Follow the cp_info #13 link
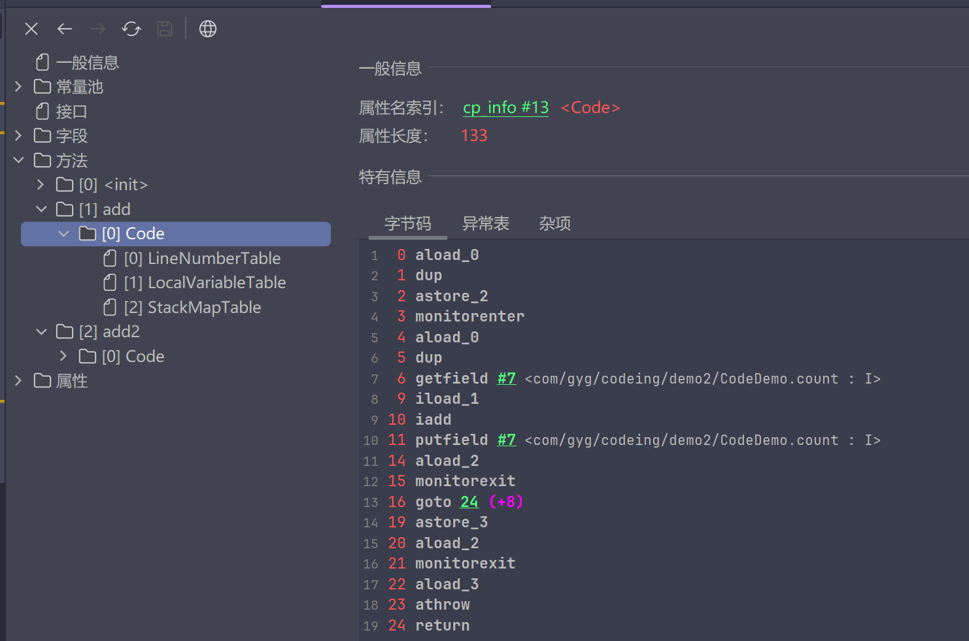Screen dimensions: 969x641 pos(505,107)
